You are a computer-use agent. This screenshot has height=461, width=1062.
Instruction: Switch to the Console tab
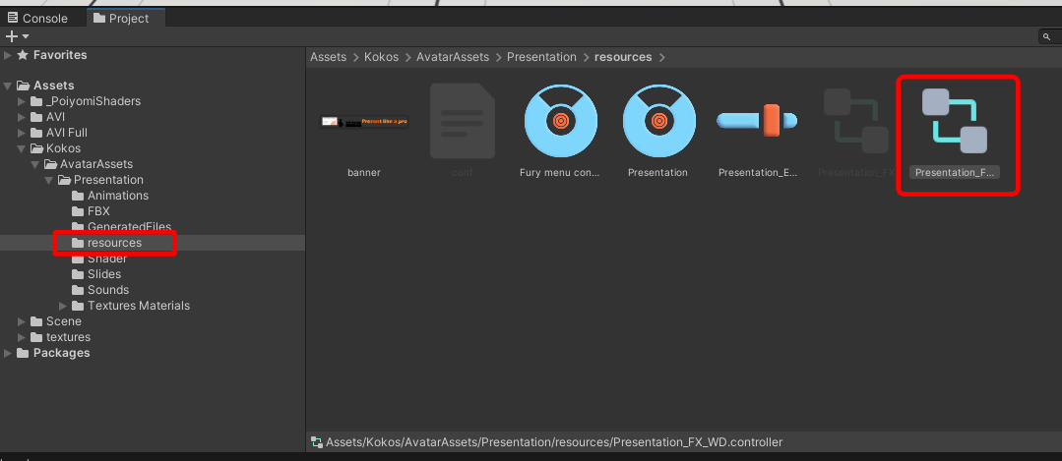[x=38, y=18]
